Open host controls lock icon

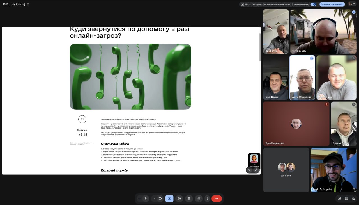353,199
